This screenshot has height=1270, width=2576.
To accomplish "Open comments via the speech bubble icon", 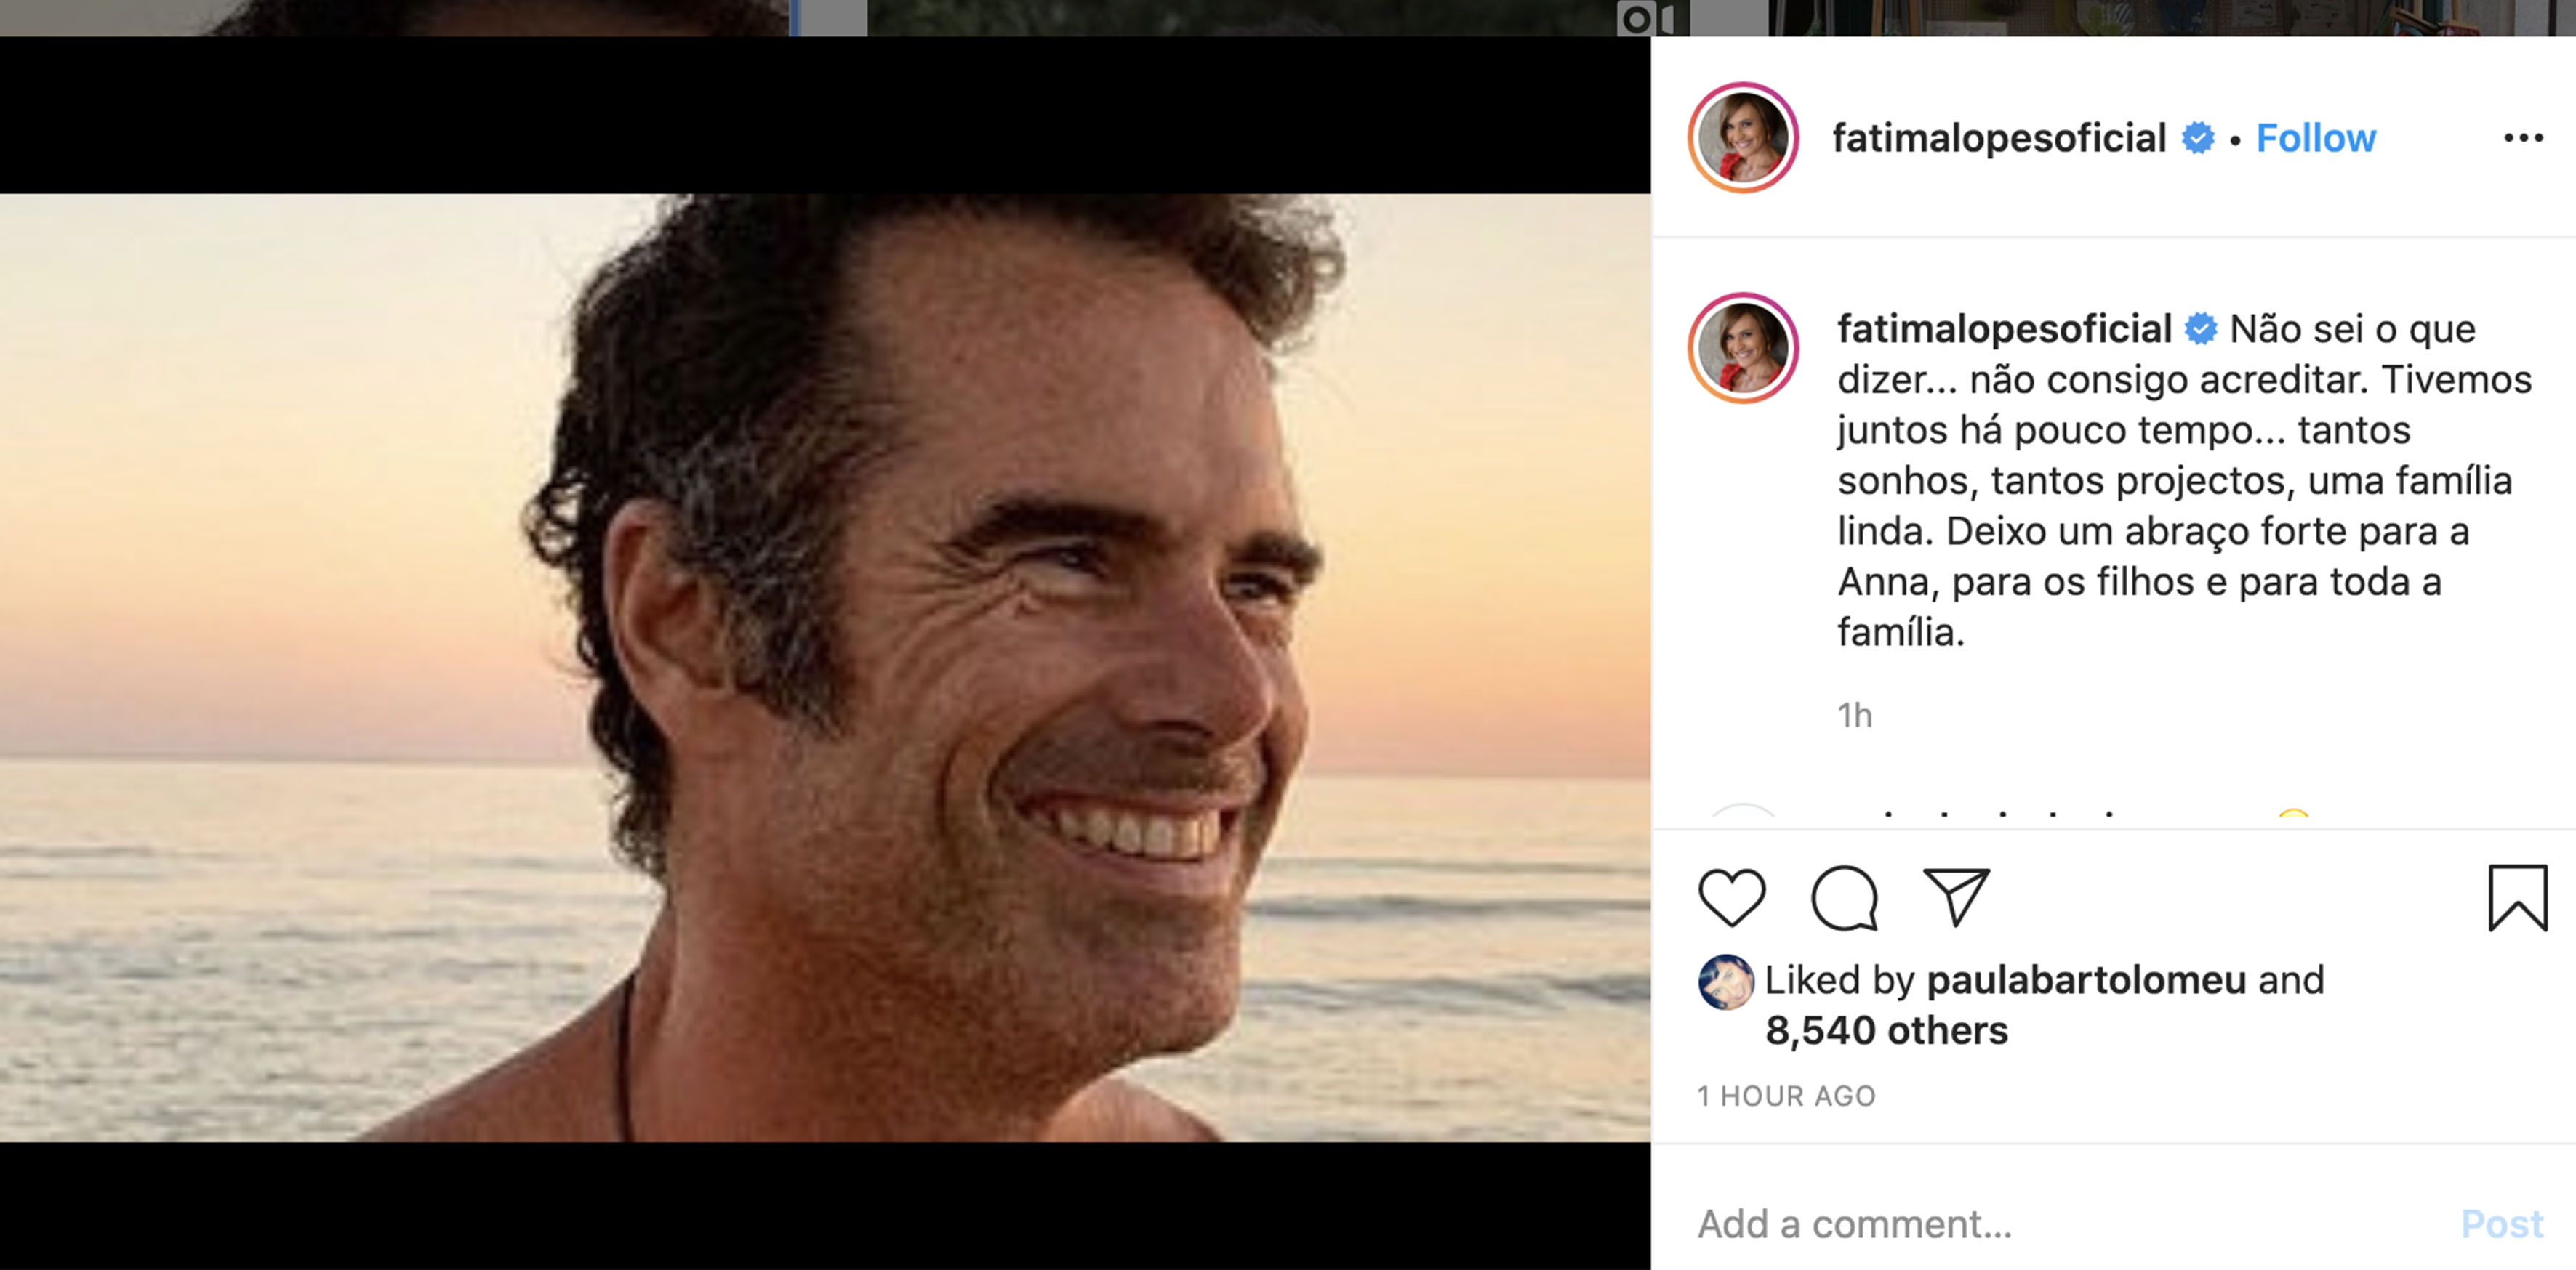I will coord(1844,897).
